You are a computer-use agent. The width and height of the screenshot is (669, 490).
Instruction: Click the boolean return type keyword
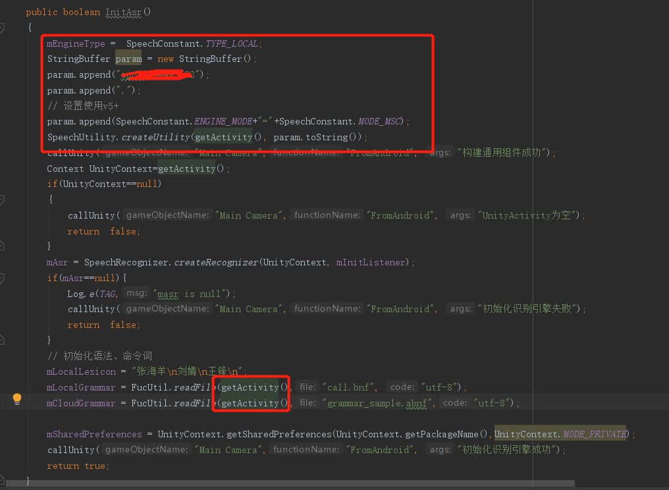click(x=82, y=12)
